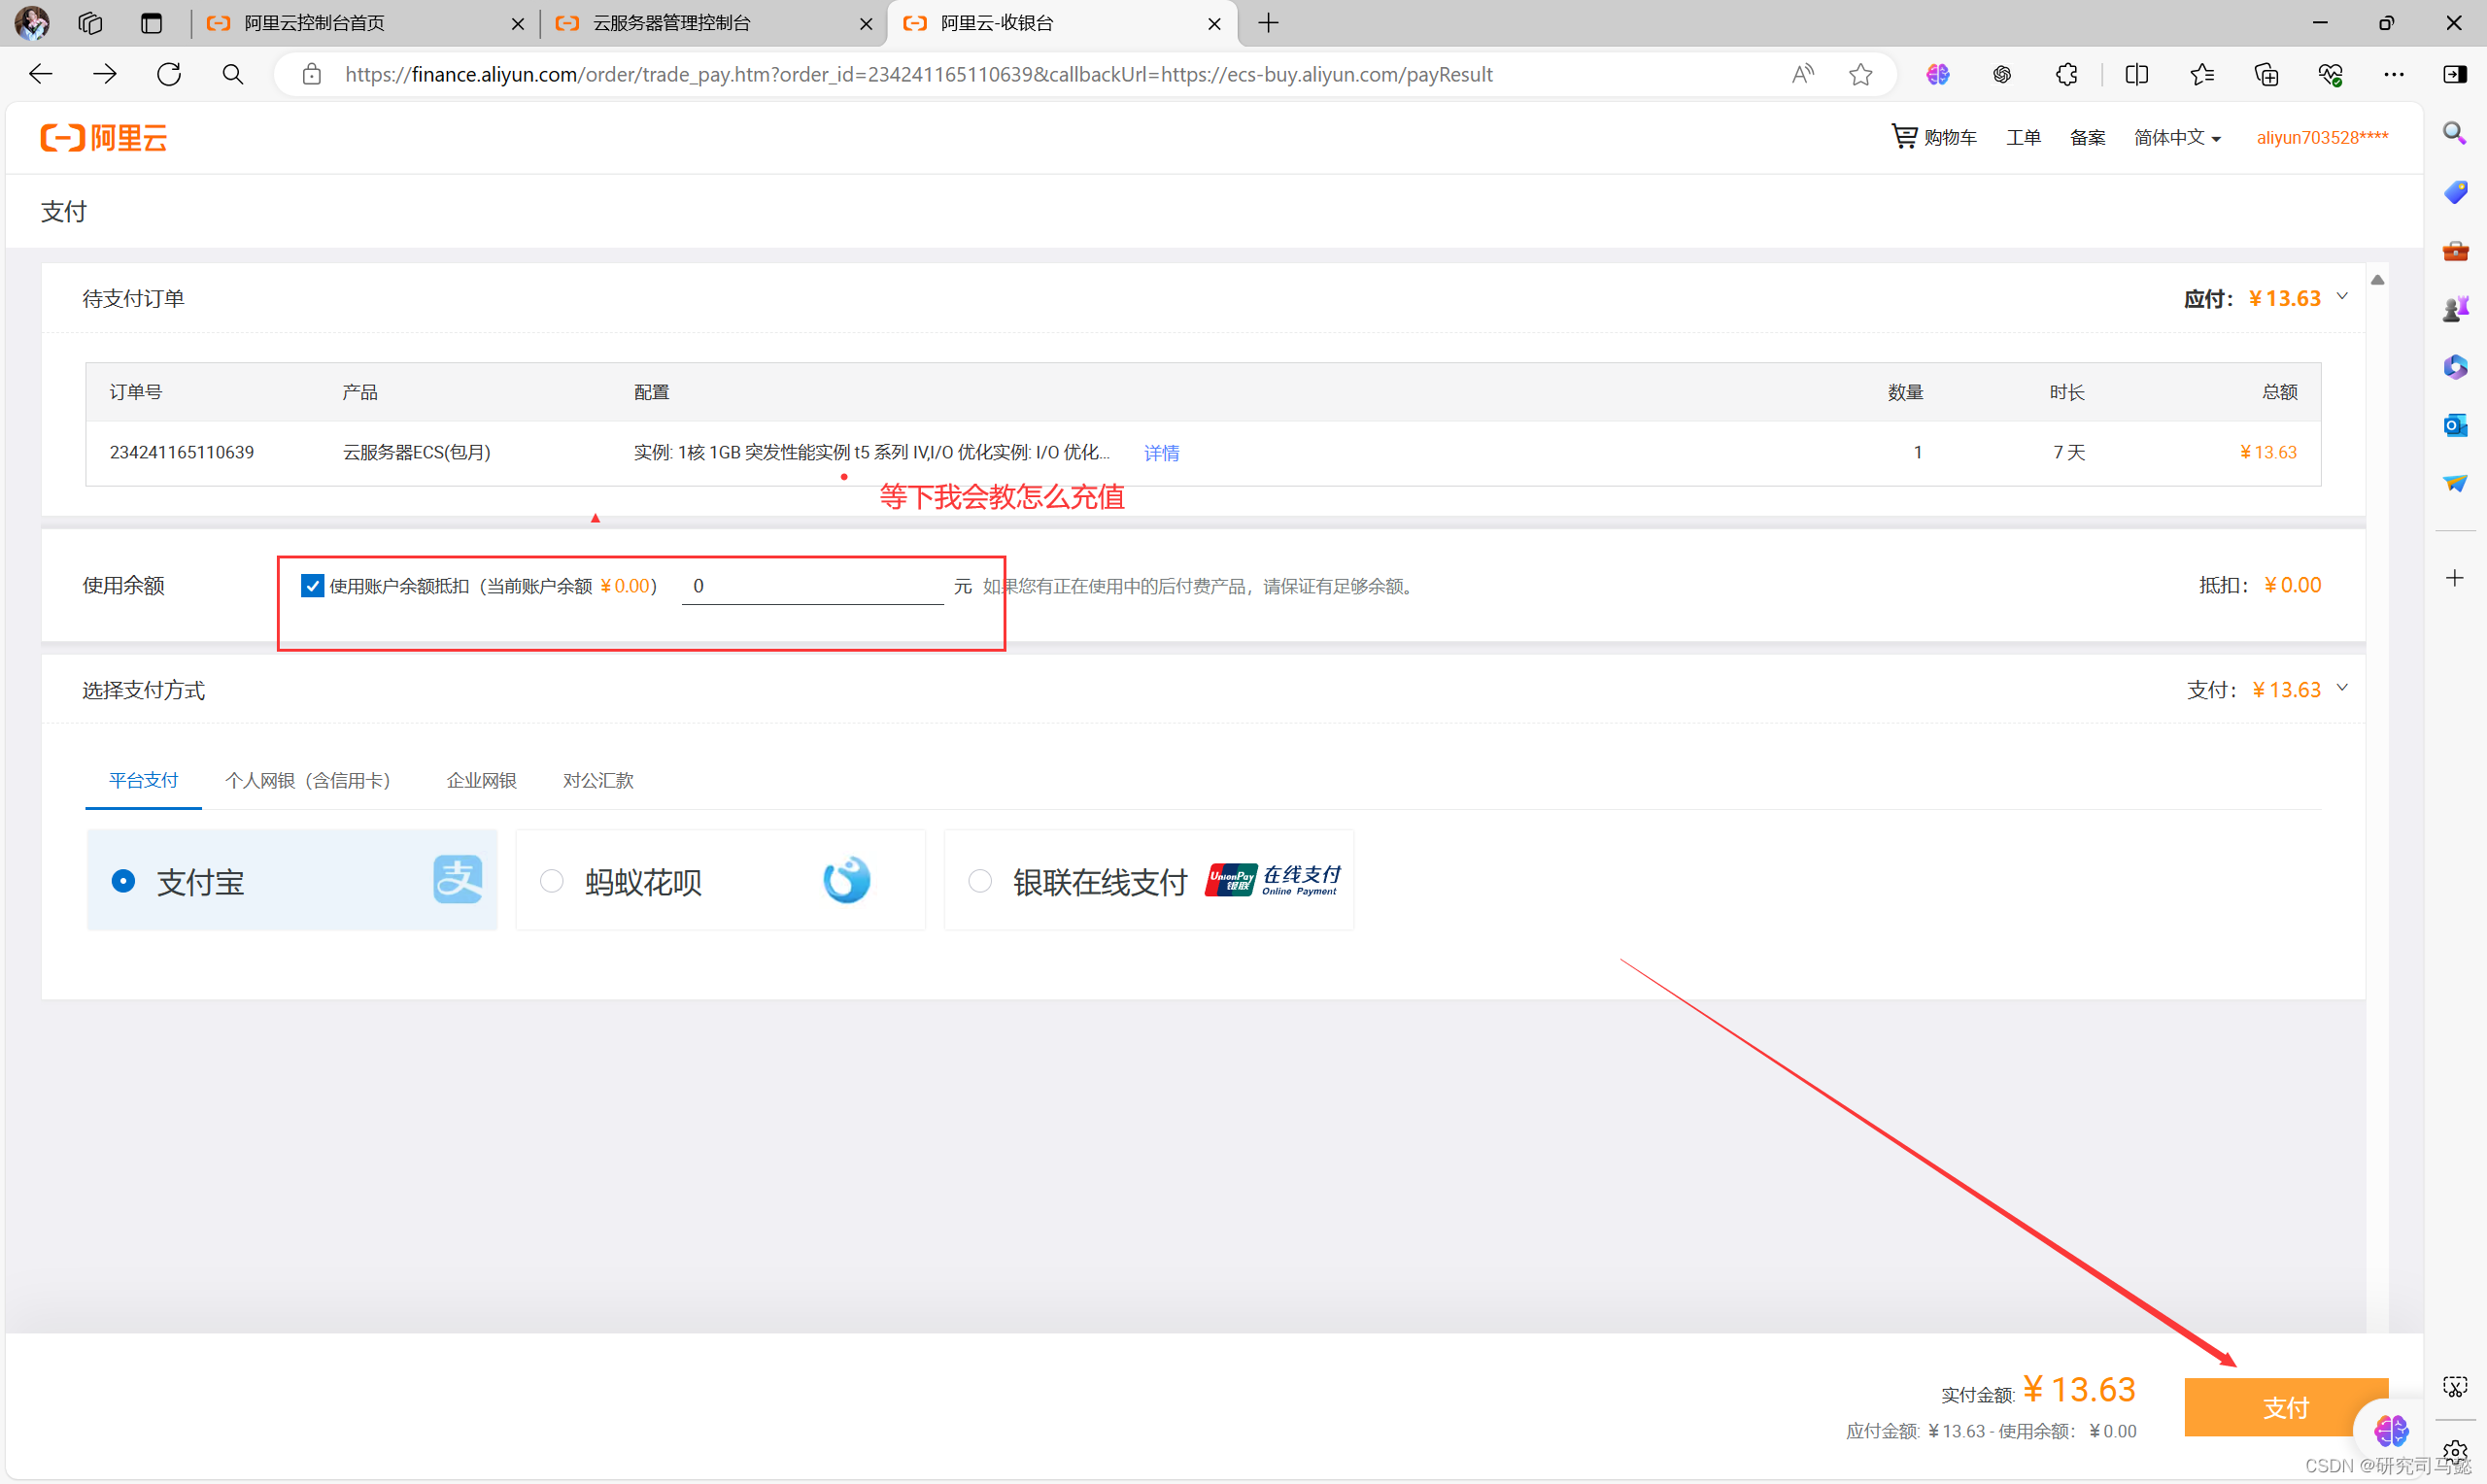Click the orange 支付 pay button

click(x=2286, y=1407)
